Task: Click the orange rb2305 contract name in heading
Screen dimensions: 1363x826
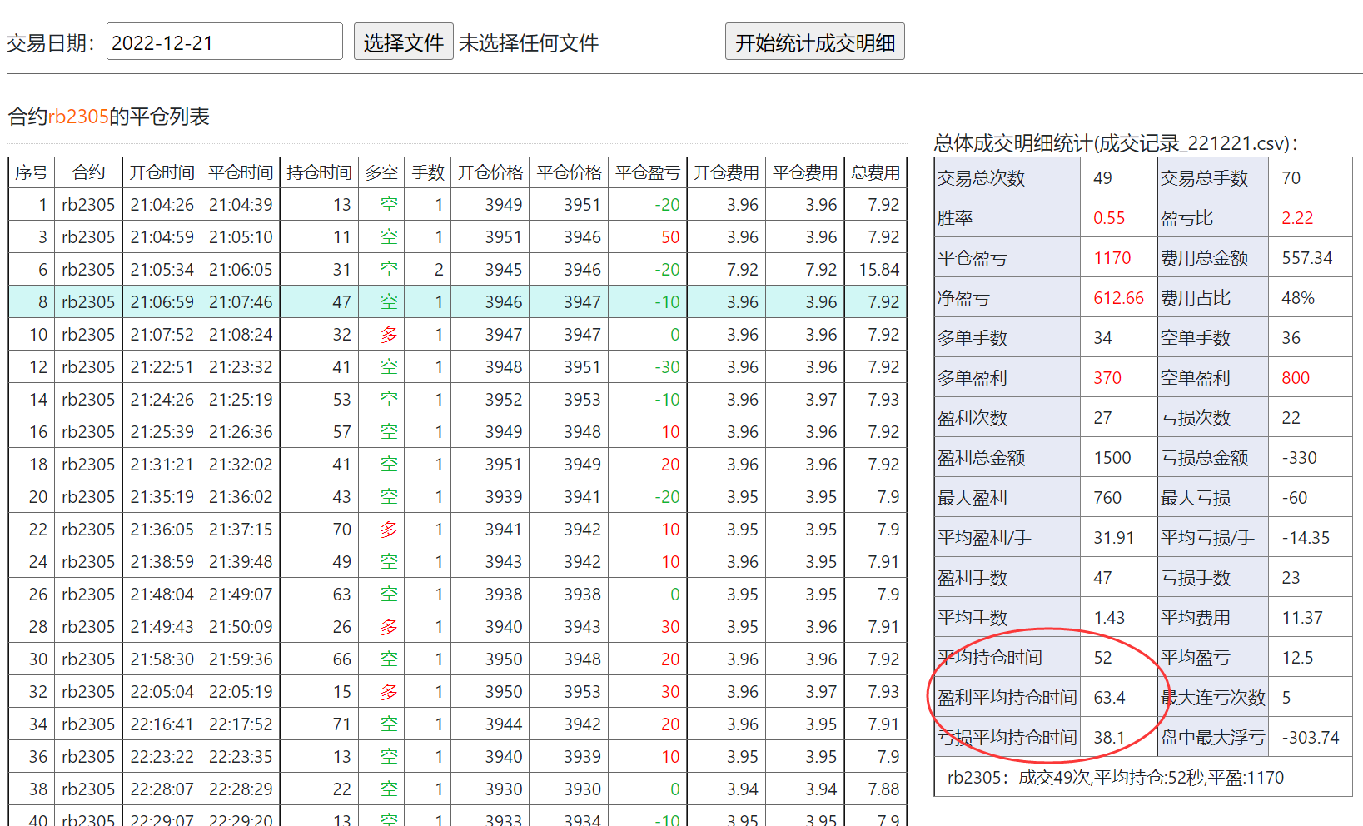Action: tap(78, 117)
